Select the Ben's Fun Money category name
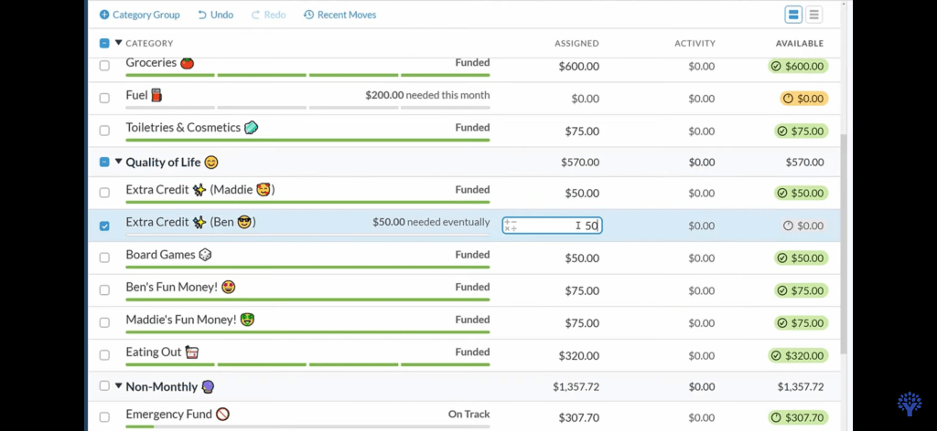937x431 pixels. click(180, 287)
